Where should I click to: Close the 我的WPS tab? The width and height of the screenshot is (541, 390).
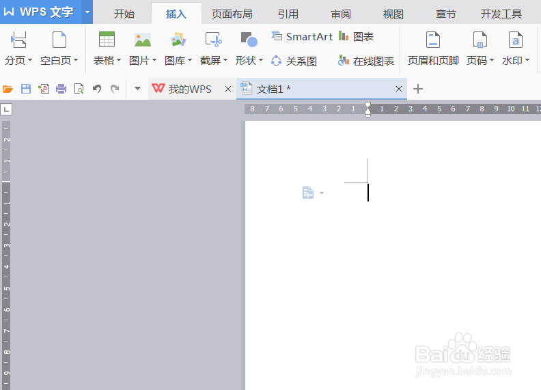pos(228,89)
